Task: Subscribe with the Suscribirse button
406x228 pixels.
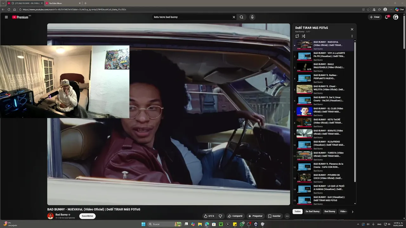Action: 87,216
